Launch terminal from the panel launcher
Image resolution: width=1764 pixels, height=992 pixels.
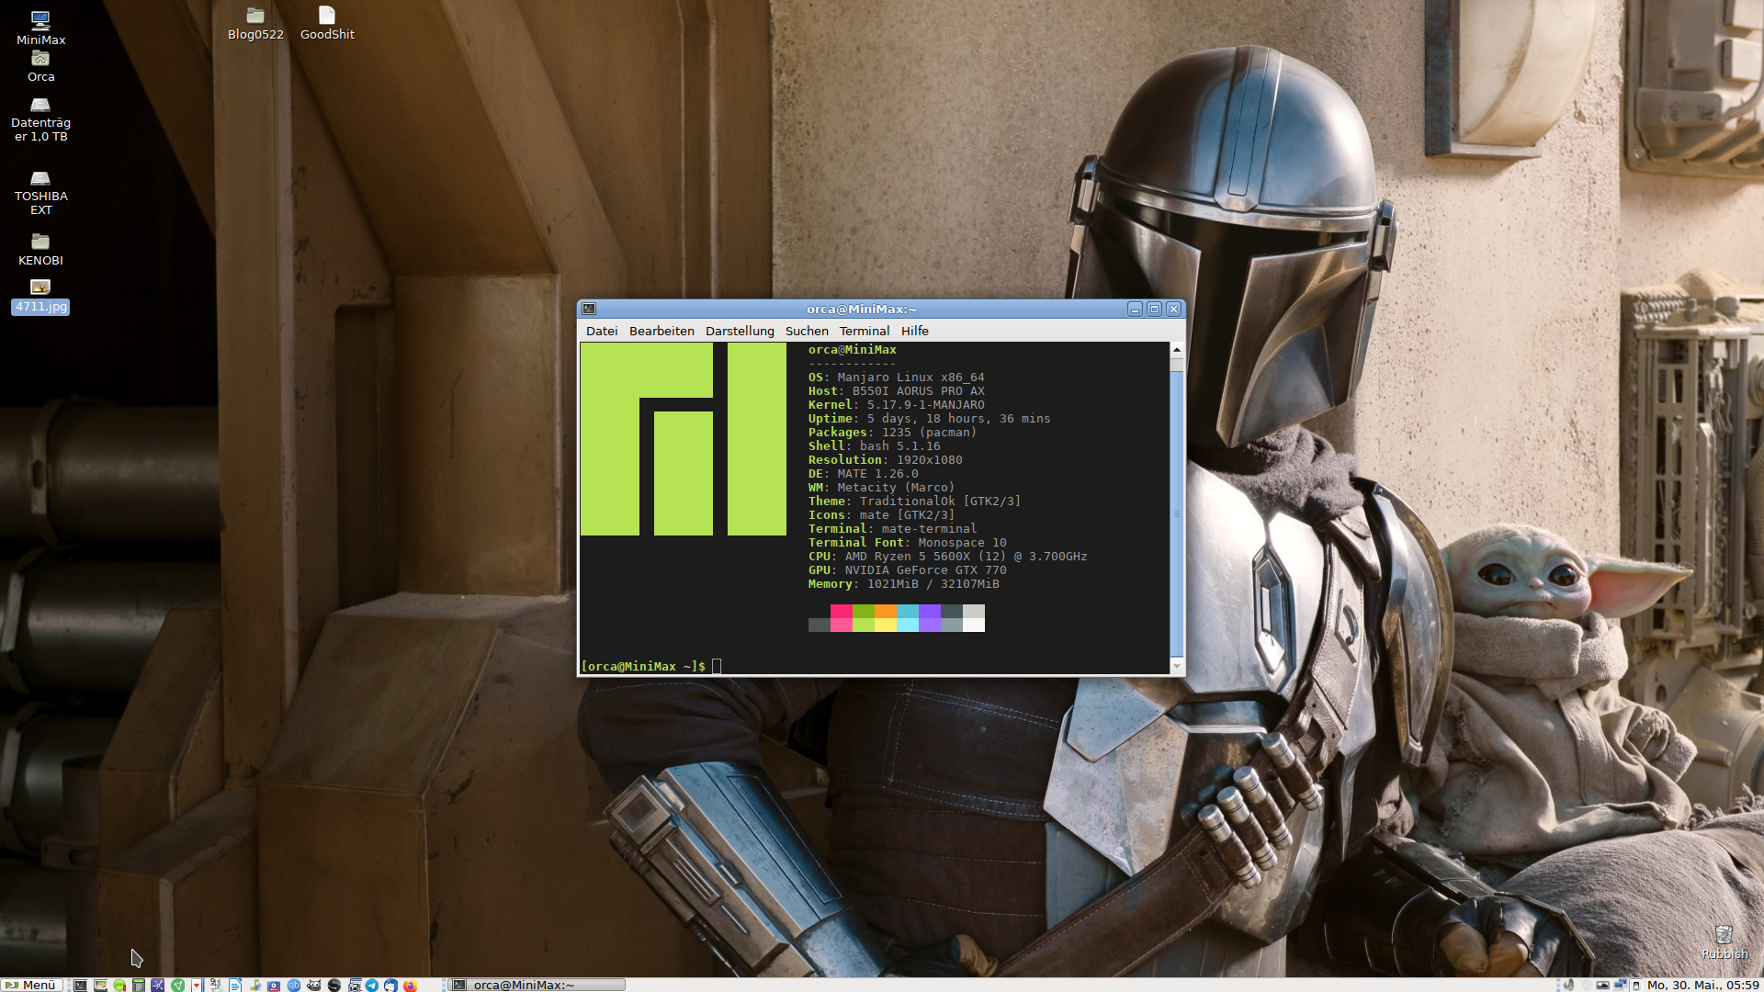80,985
